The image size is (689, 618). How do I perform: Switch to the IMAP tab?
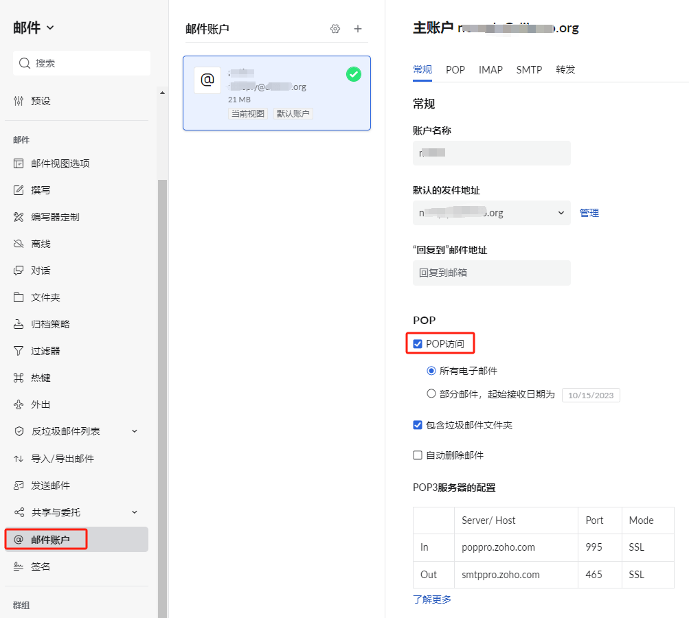(x=490, y=70)
